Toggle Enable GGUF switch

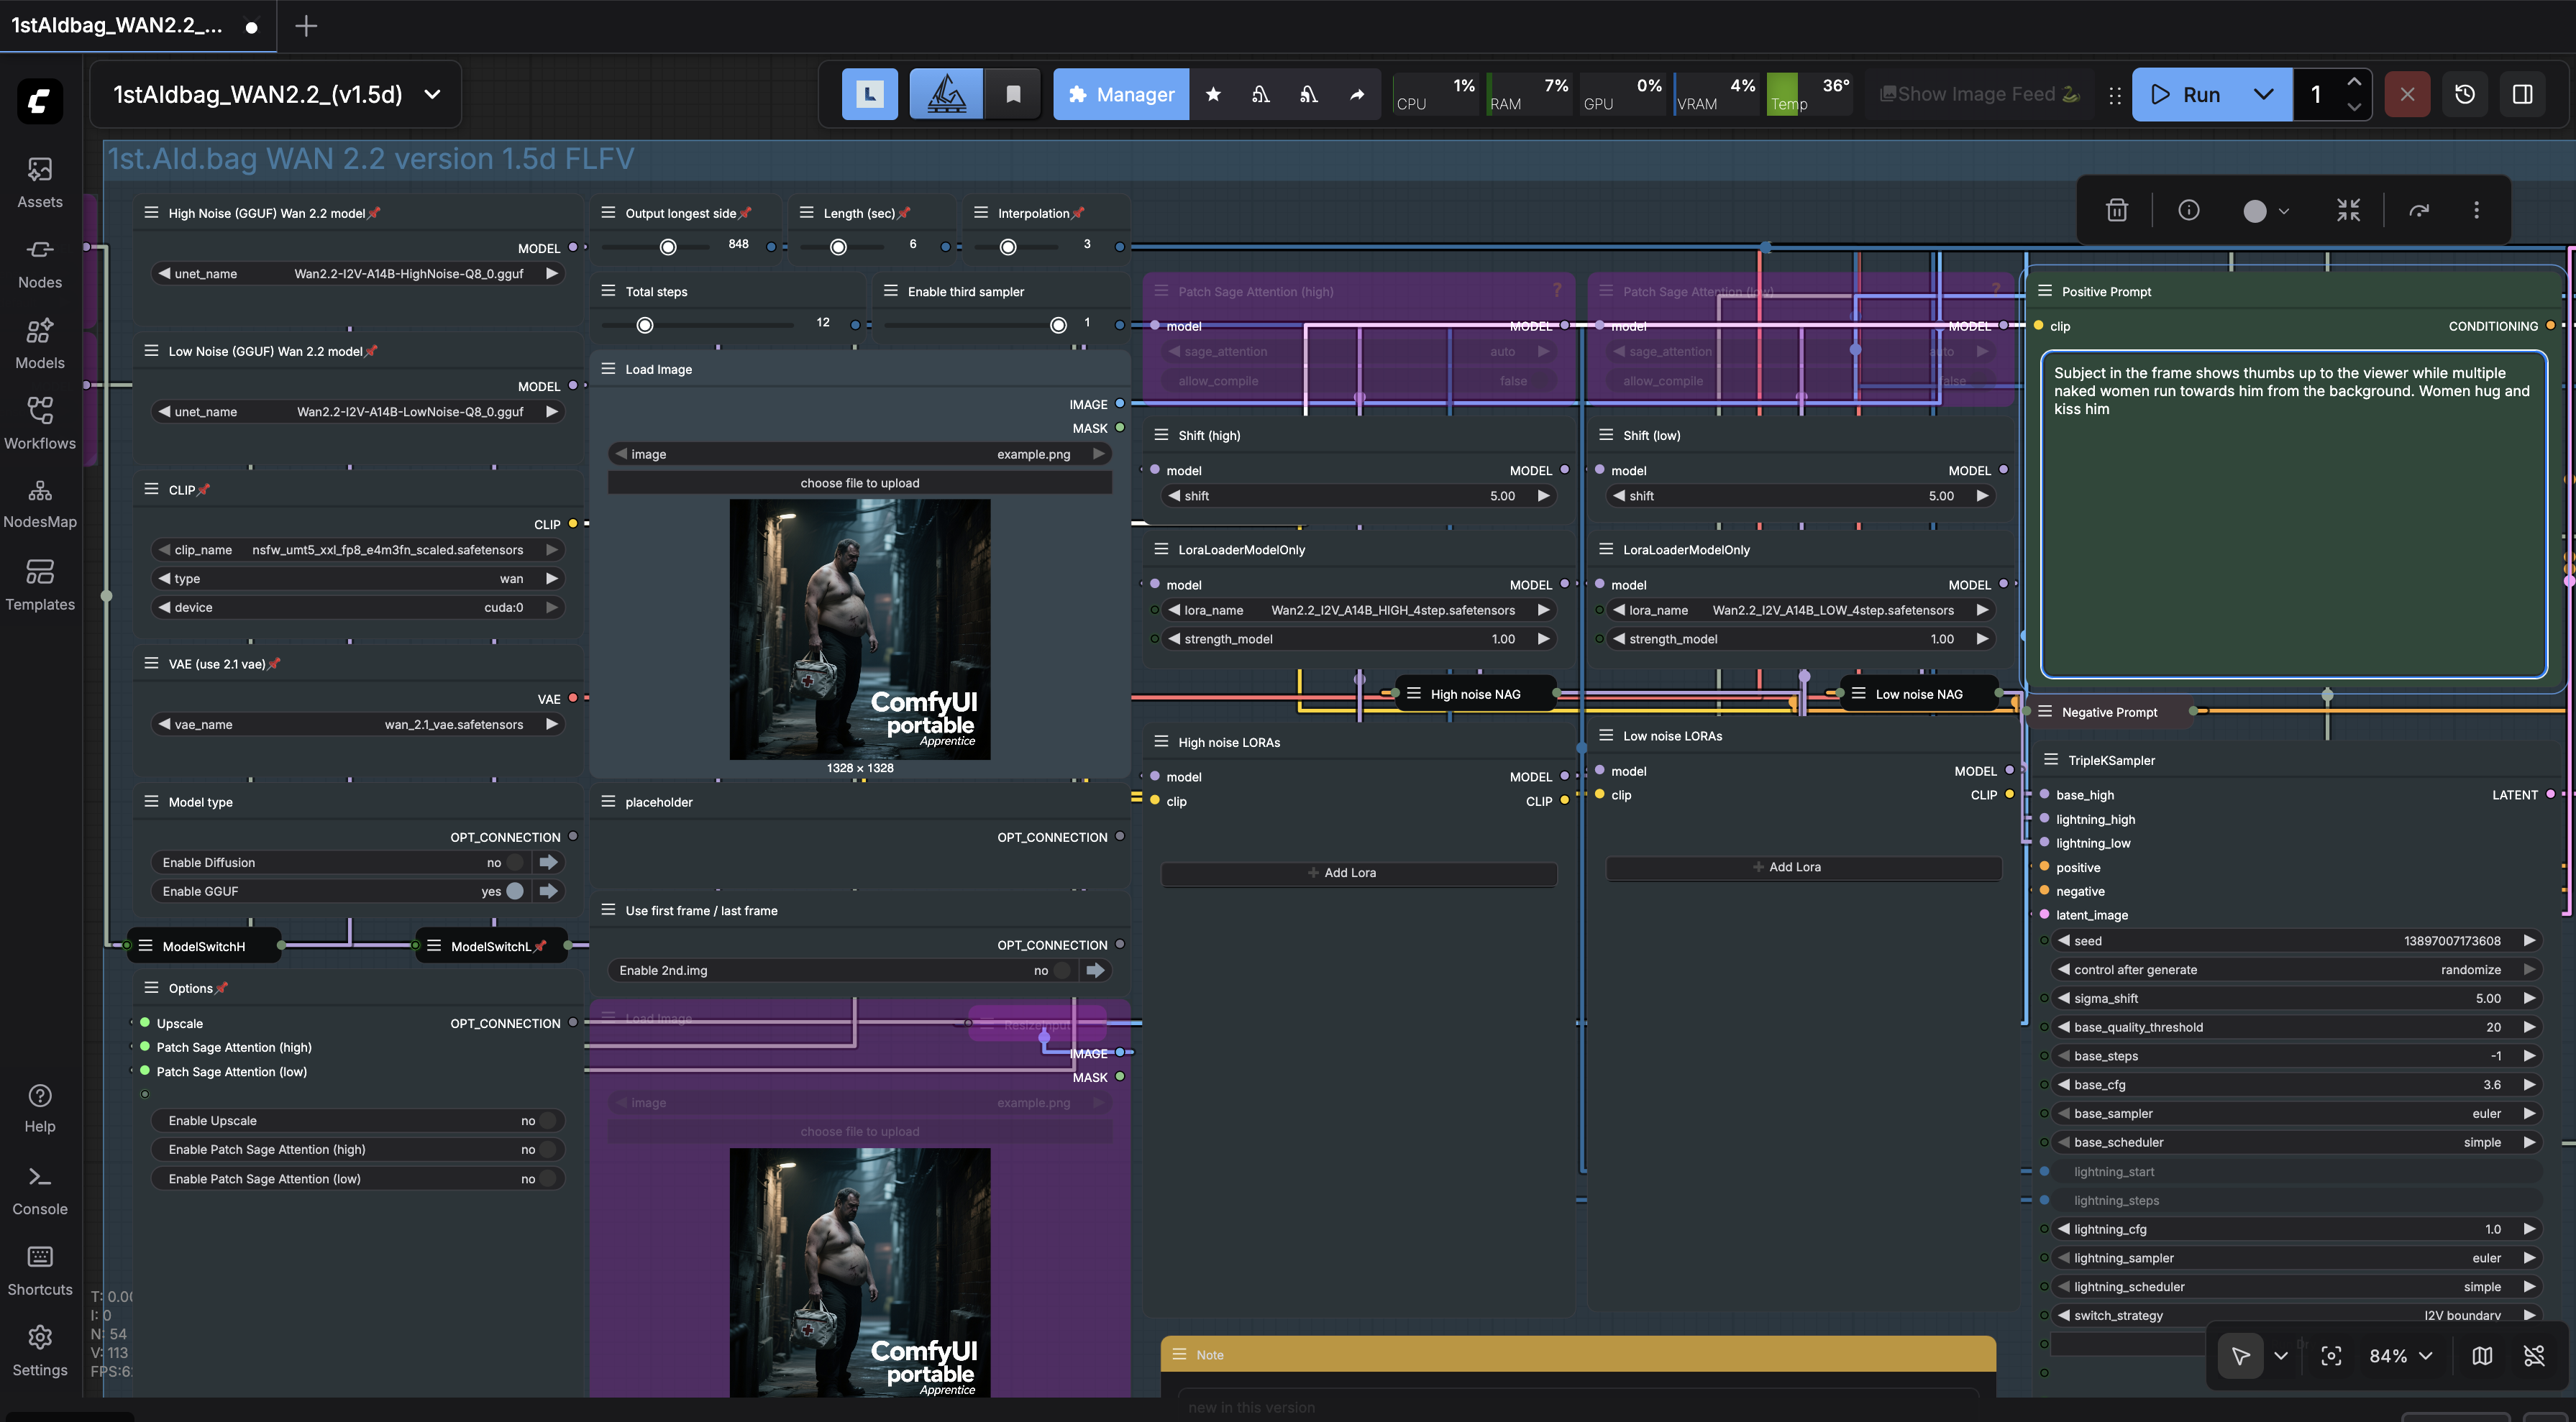click(515, 891)
